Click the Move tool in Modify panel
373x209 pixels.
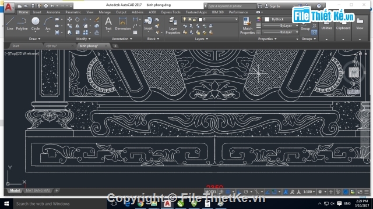(x=69, y=19)
